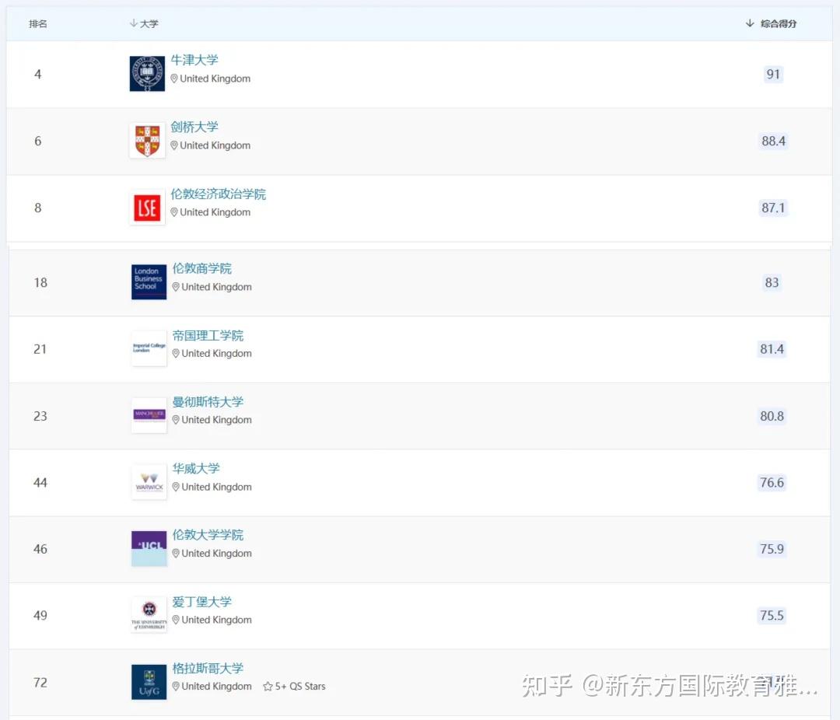Viewport: 840px width, 720px height.
Task: Click the location pin beside 牛津大学
Action: 174,79
